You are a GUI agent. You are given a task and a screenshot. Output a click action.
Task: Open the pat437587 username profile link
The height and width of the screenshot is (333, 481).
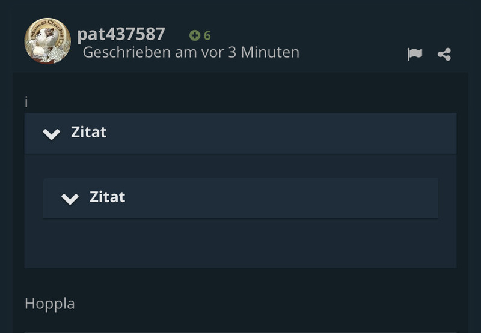tap(121, 34)
